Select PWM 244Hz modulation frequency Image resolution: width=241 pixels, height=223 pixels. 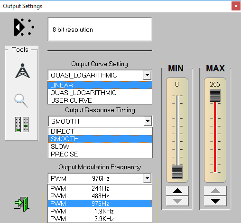point(100,188)
